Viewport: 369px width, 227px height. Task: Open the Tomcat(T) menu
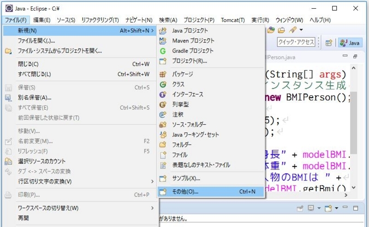coord(233,20)
